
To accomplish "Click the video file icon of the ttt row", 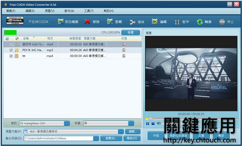I will coord(17,56).
